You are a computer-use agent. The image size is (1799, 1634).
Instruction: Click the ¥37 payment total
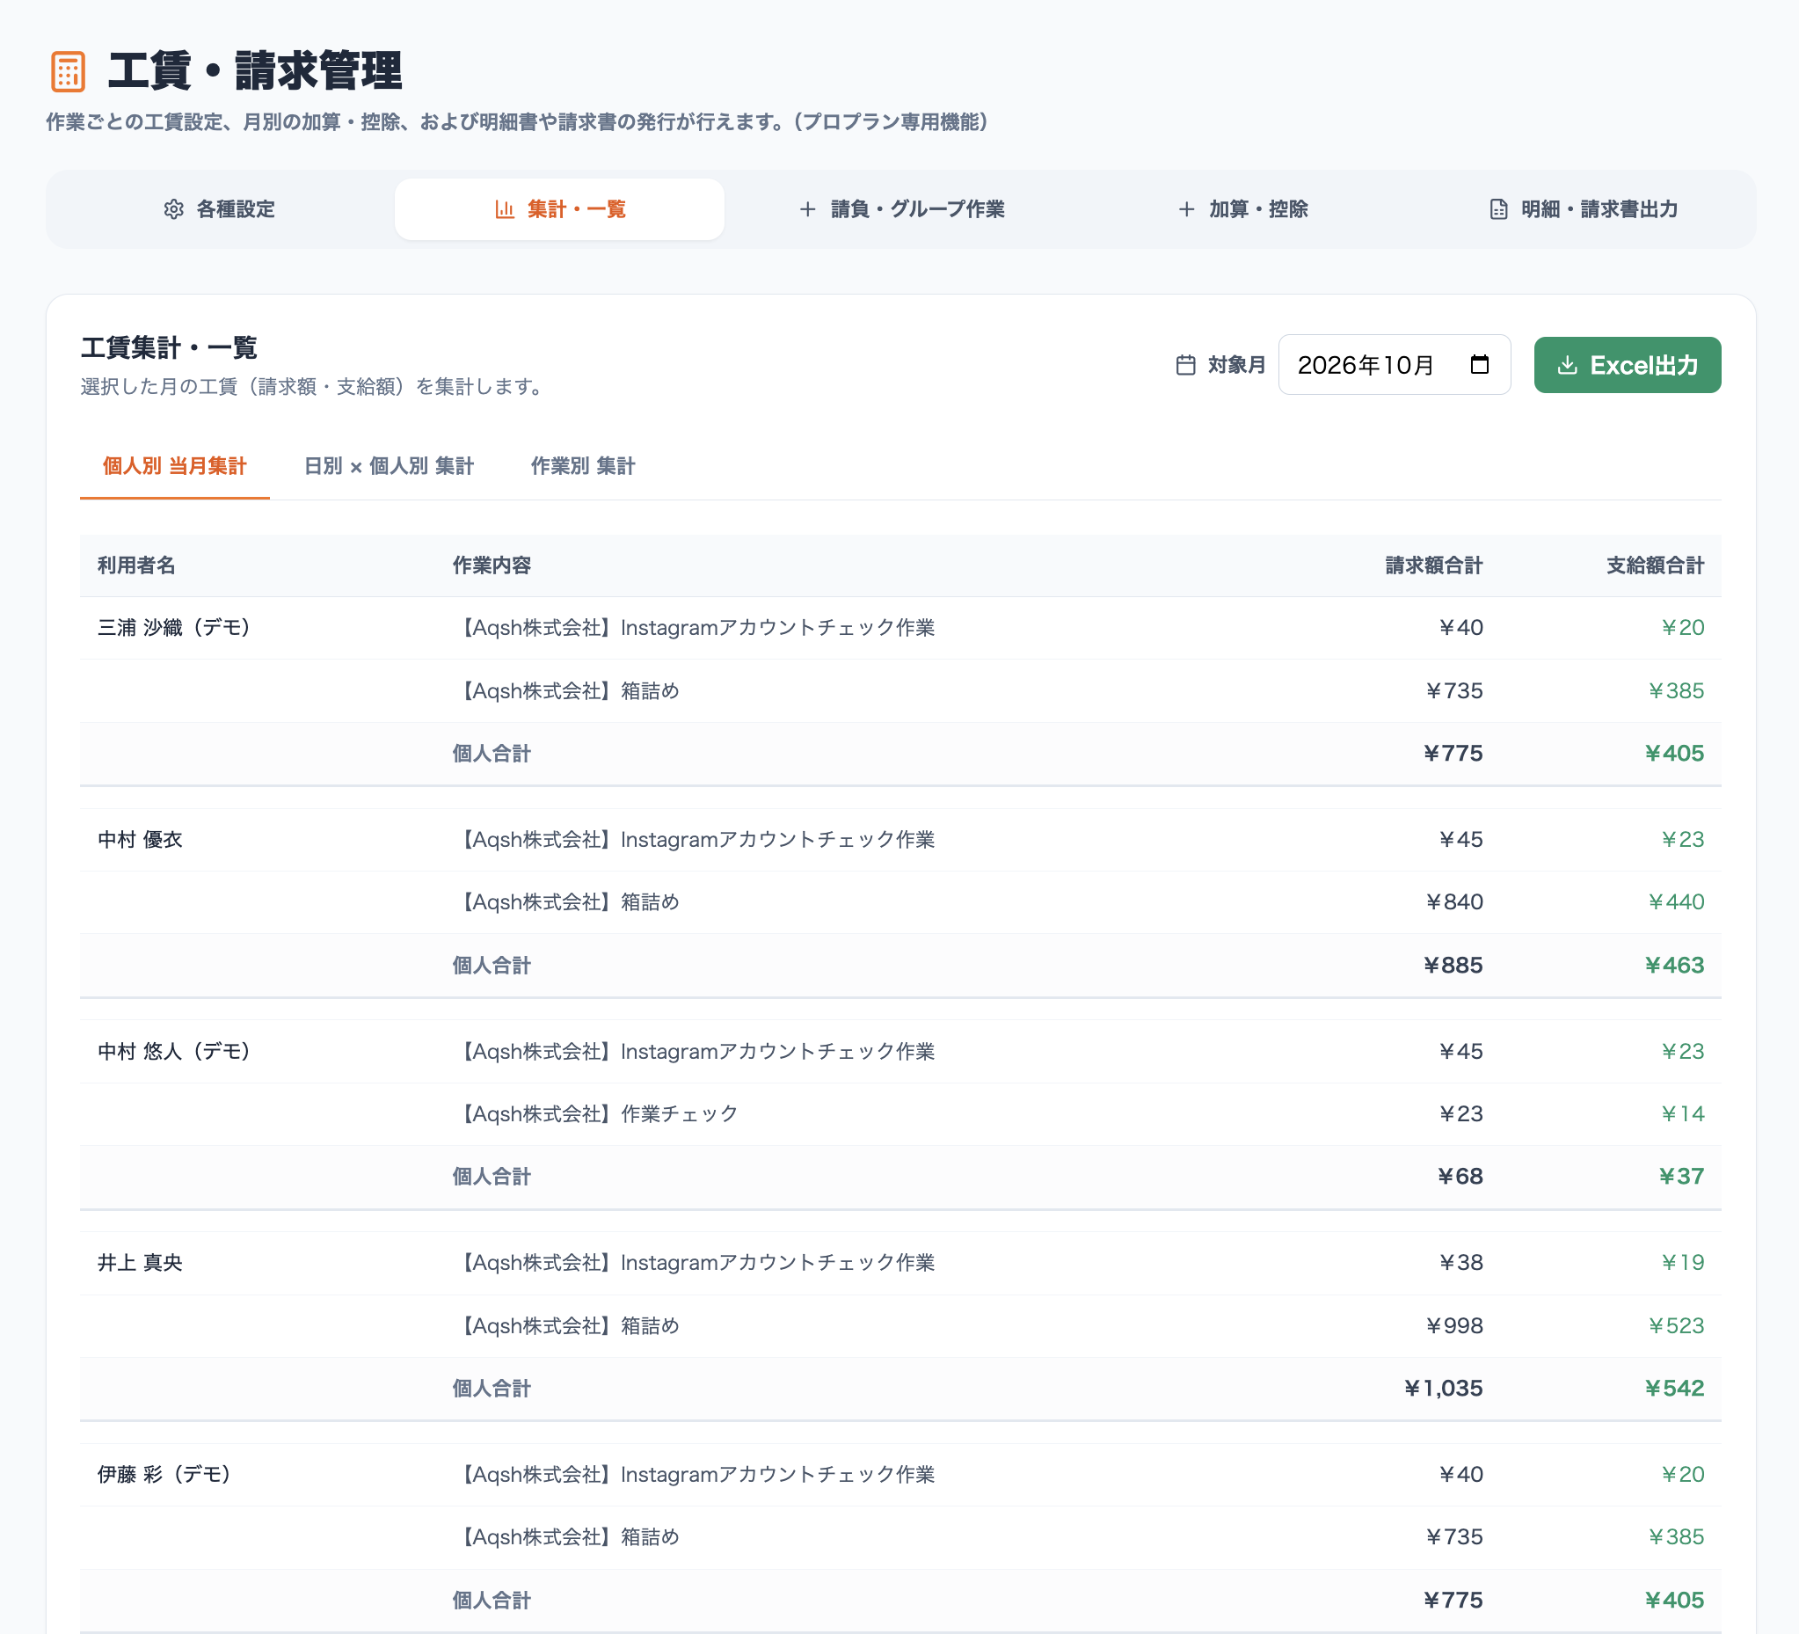(1681, 1176)
